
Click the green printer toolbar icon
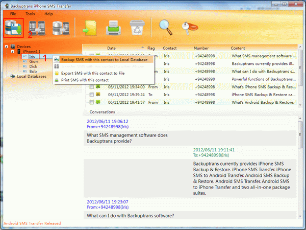pos(113,28)
